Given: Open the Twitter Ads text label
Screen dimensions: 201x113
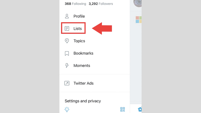Looking at the screenshot, I should 83,83.
